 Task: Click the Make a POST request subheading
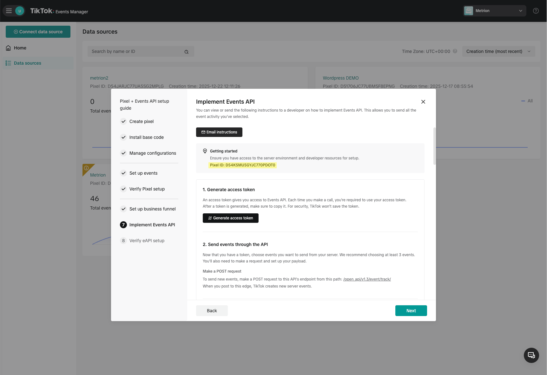222,271
